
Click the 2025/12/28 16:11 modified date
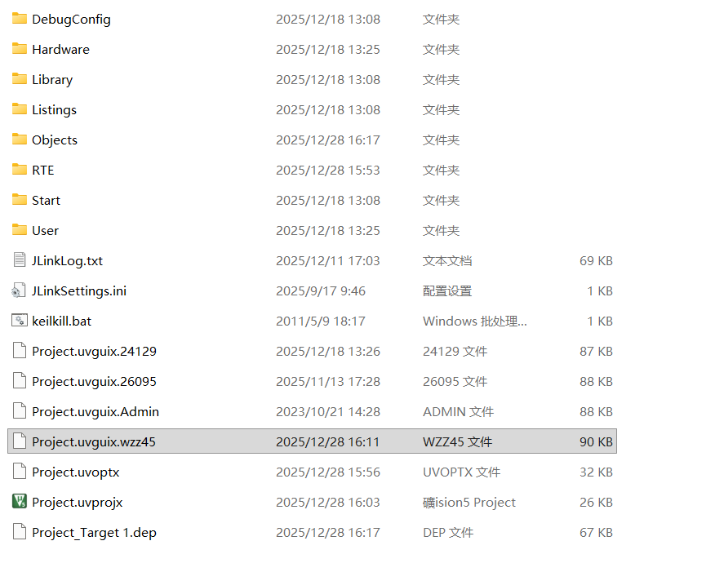[327, 441]
